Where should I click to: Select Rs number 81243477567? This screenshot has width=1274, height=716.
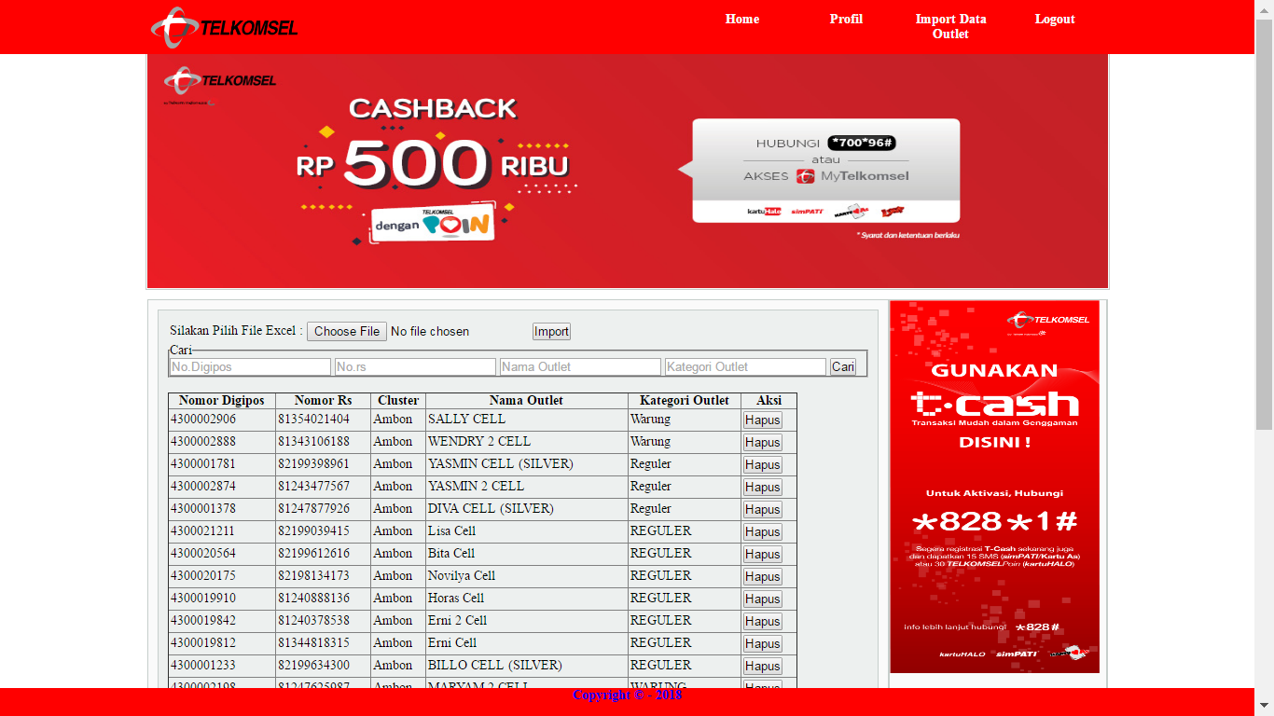pyautogui.click(x=313, y=487)
